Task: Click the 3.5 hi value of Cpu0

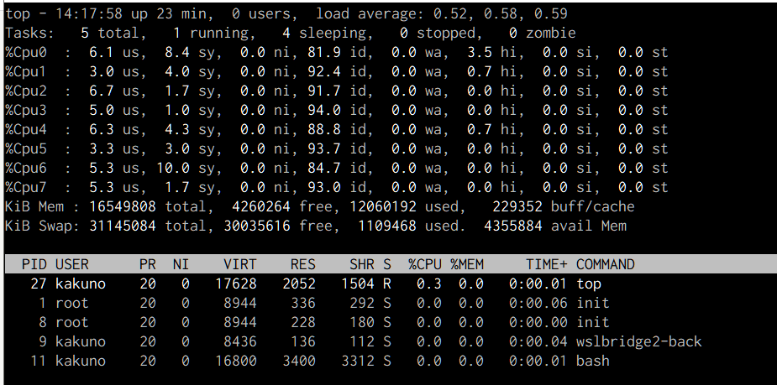Action: tap(479, 52)
